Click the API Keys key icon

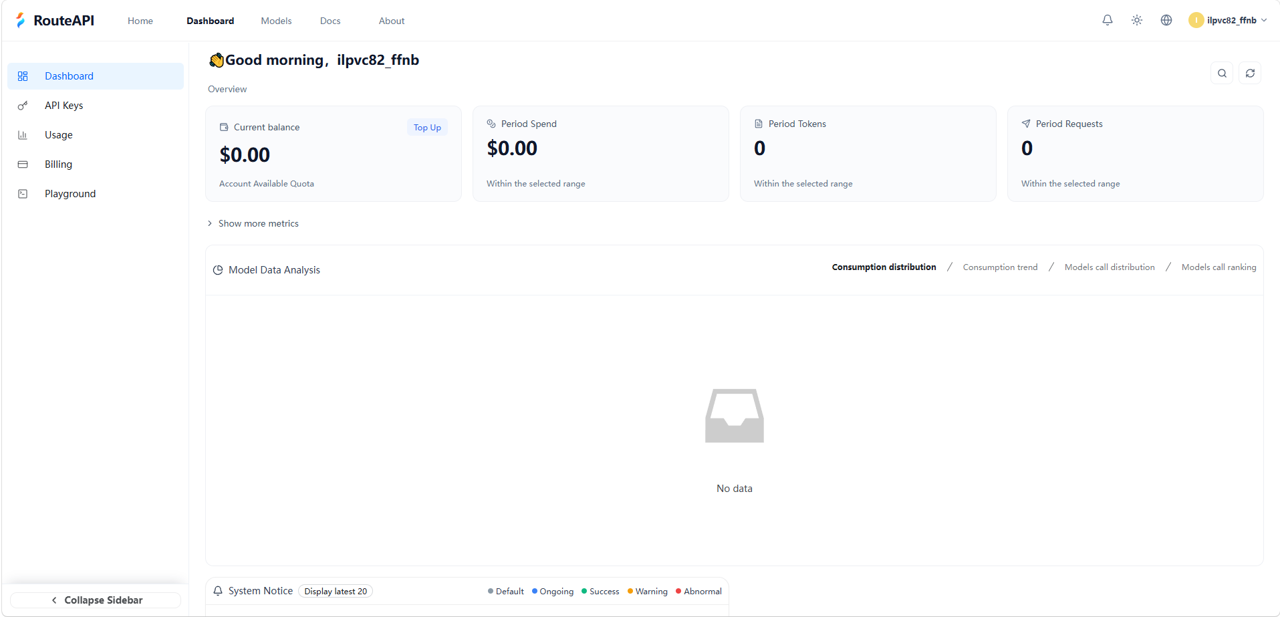23,106
